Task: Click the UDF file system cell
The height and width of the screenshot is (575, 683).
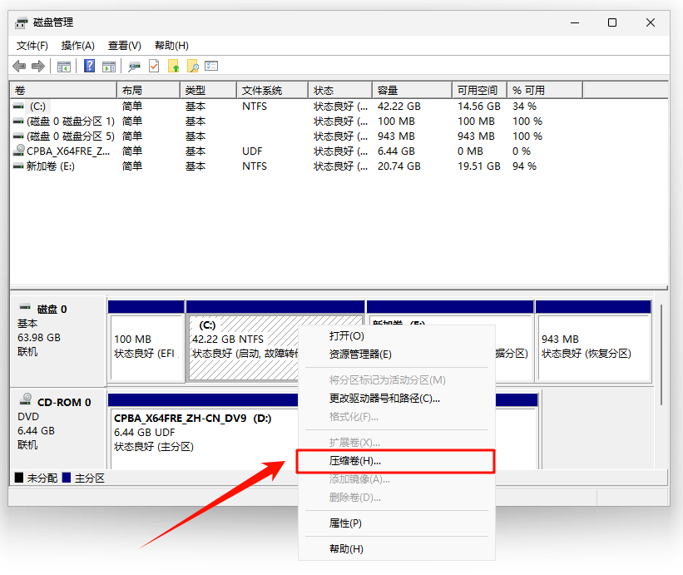Action: pos(252,151)
